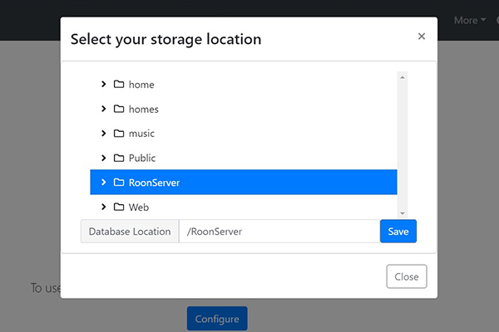Select the Web folder name
Image resolution: width=499 pixels, height=332 pixels.
(139, 207)
